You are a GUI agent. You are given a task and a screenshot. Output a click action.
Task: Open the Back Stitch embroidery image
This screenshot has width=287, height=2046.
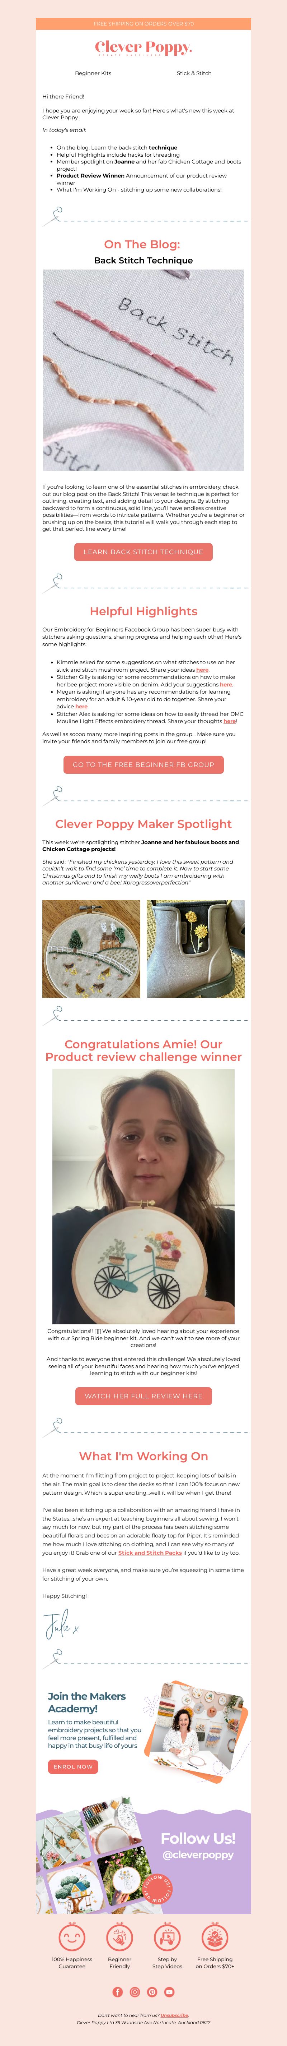tap(143, 370)
